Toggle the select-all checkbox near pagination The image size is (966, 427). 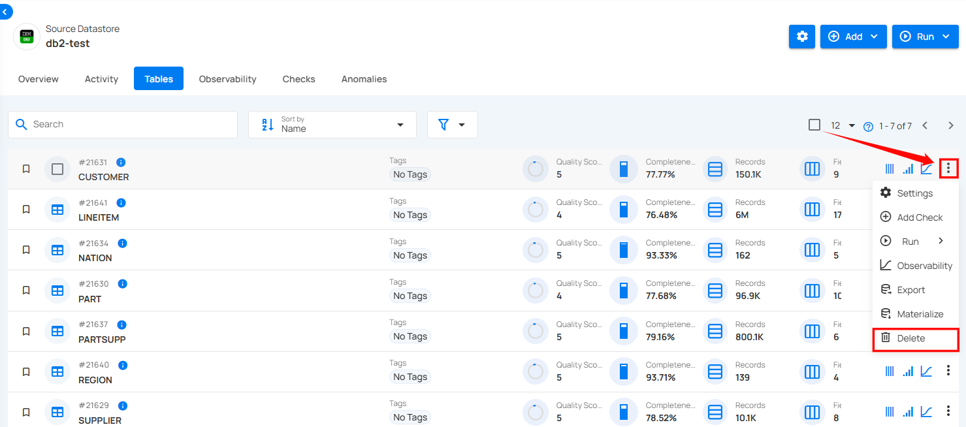click(814, 125)
